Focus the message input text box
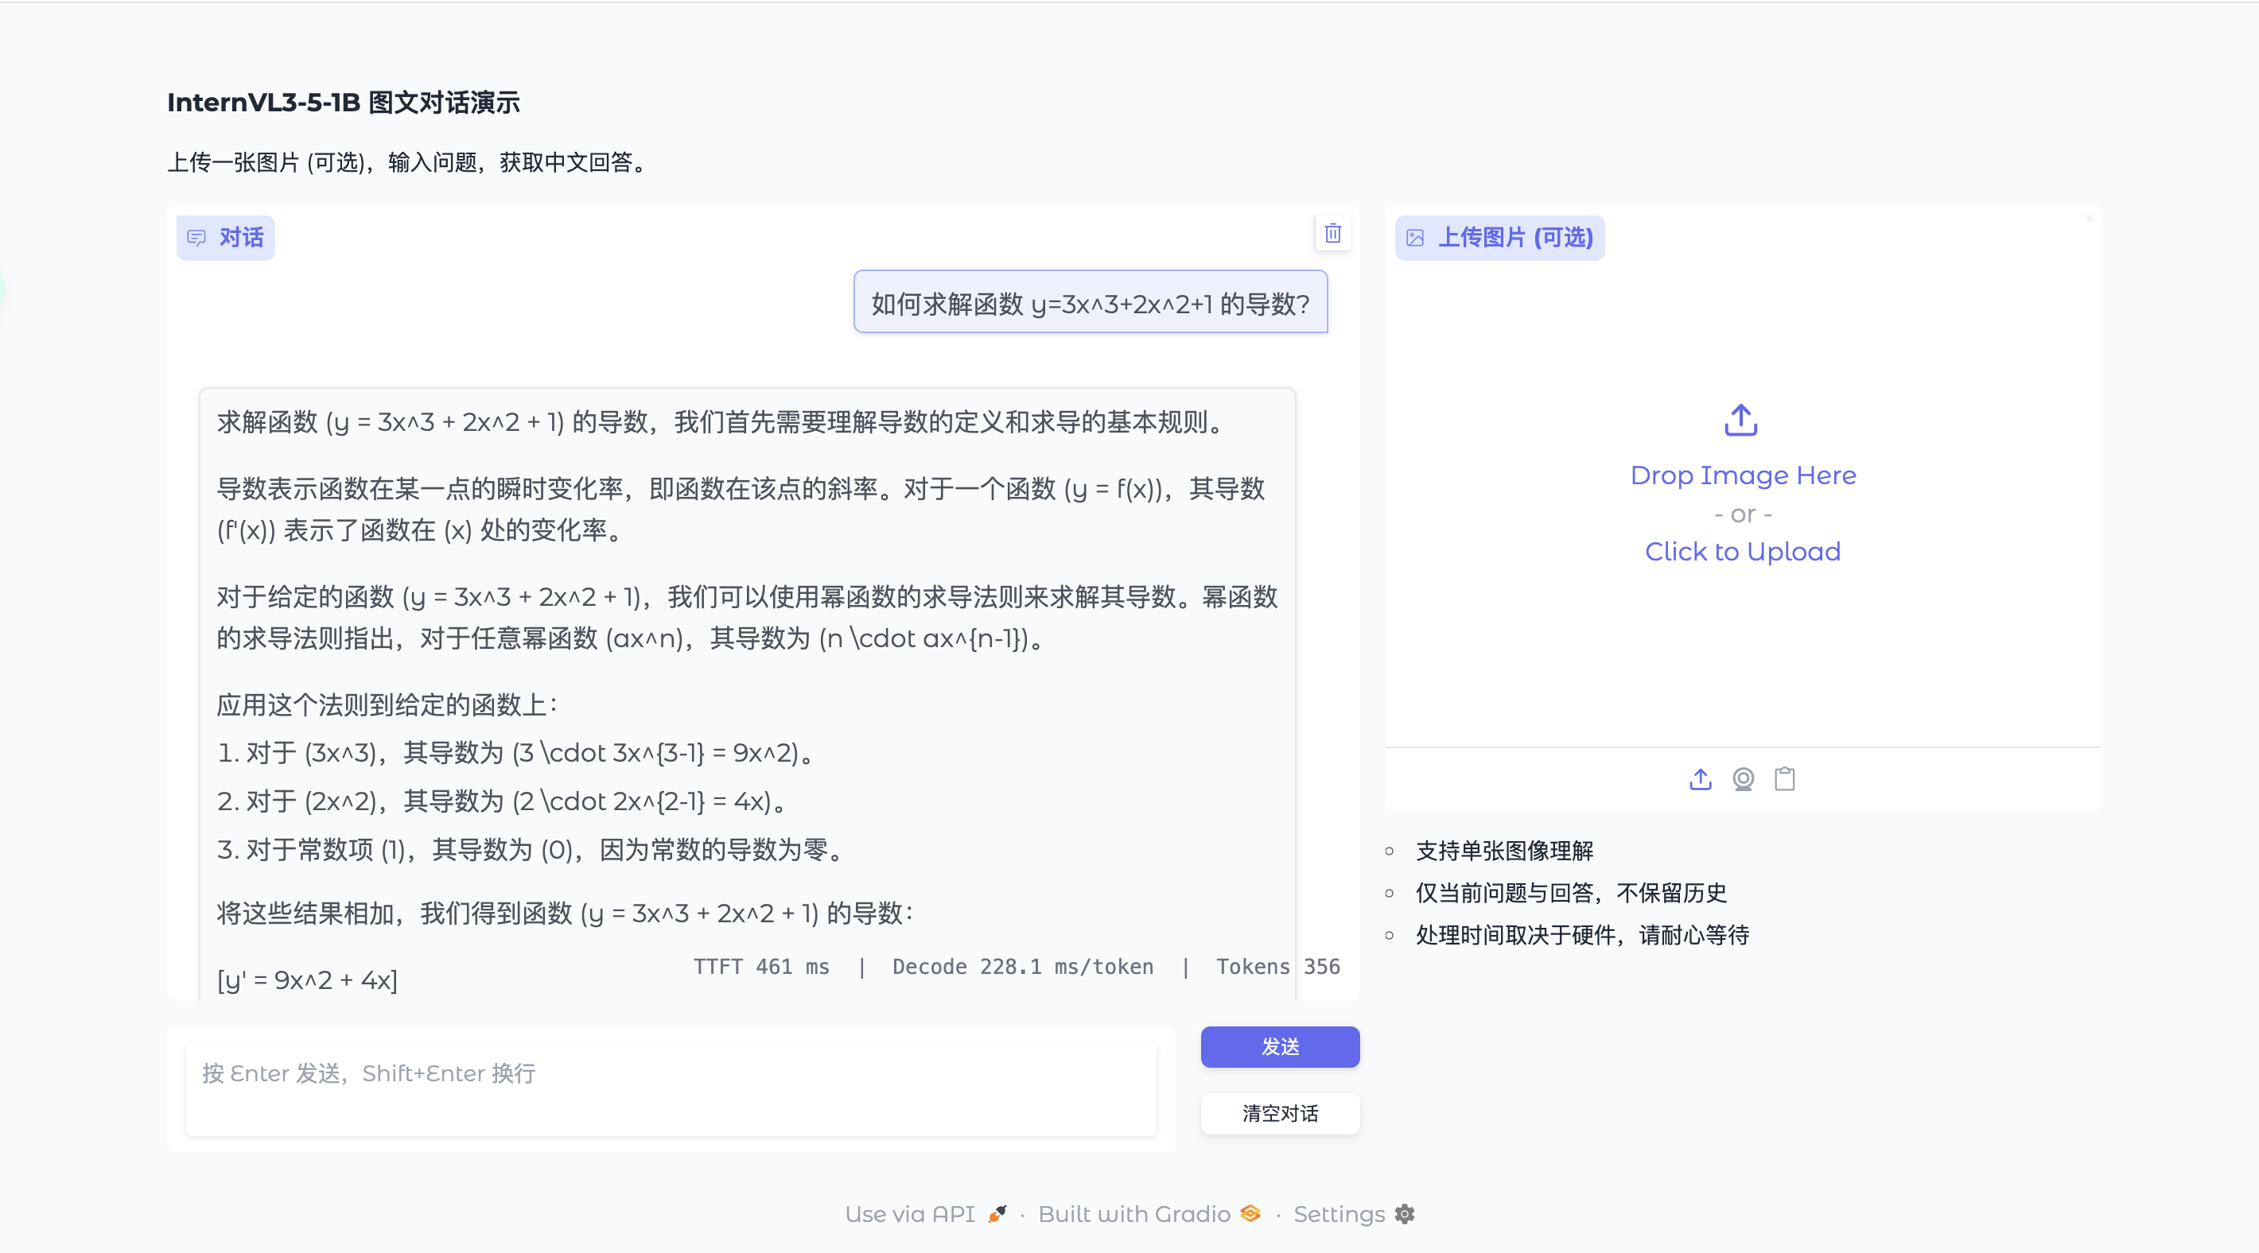2259x1253 pixels. pos(671,1089)
